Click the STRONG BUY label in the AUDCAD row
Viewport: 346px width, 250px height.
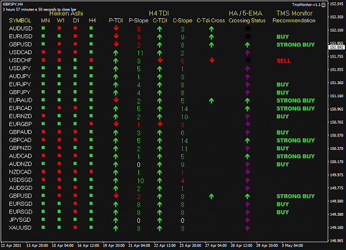(296, 157)
